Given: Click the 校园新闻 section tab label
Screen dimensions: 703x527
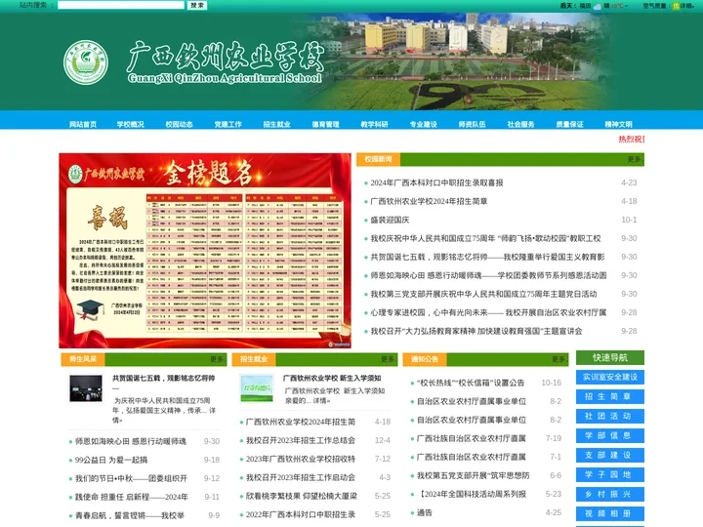Looking at the screenshot, I should click(x=378, y=159).
